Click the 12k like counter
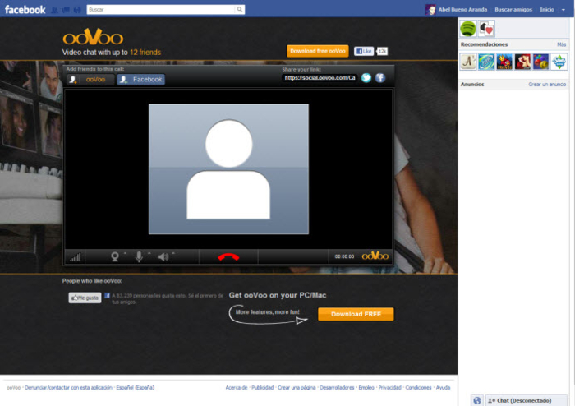Viewport: 575px width, 406px height. coord(382,51)
